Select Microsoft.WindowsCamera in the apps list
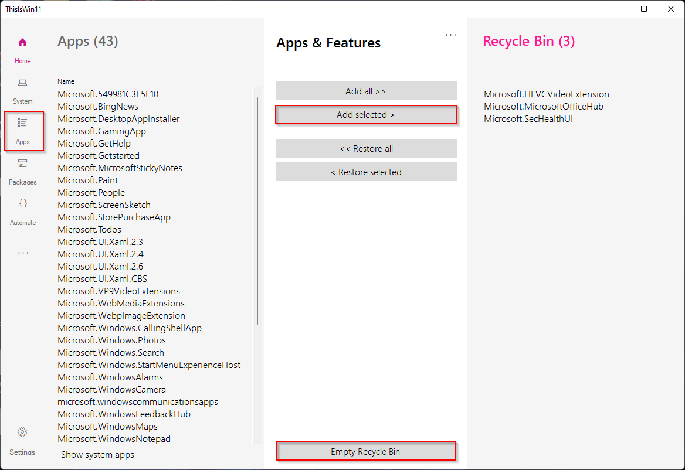This screenshot has height=470, width=685. point(111,389)
